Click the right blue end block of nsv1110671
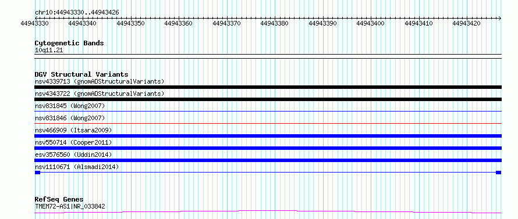This screenshot has height=219, width=518. click(499, 173)
